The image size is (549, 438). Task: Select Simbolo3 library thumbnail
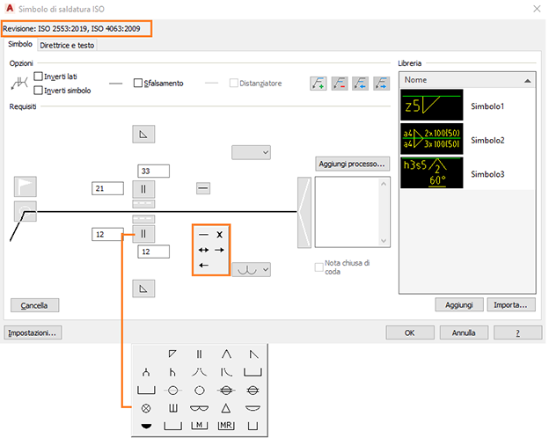coord(432,172)
